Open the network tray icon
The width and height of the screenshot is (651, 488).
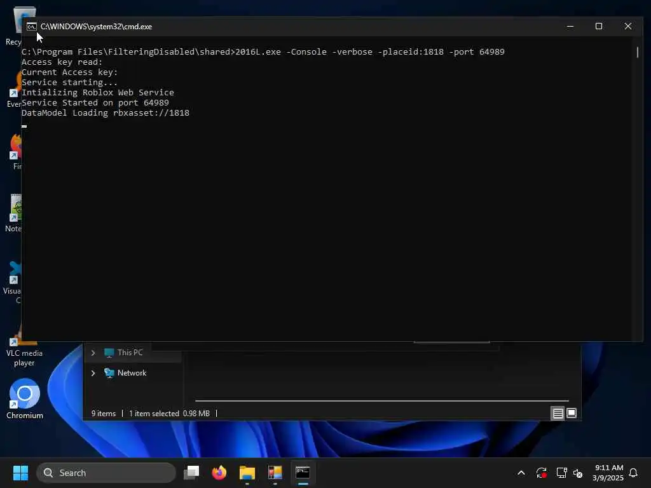click(561, 473)
